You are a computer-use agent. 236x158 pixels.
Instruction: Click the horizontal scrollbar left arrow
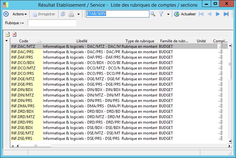18,146
